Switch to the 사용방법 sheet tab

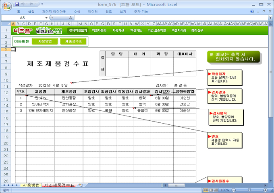point(31,185)
